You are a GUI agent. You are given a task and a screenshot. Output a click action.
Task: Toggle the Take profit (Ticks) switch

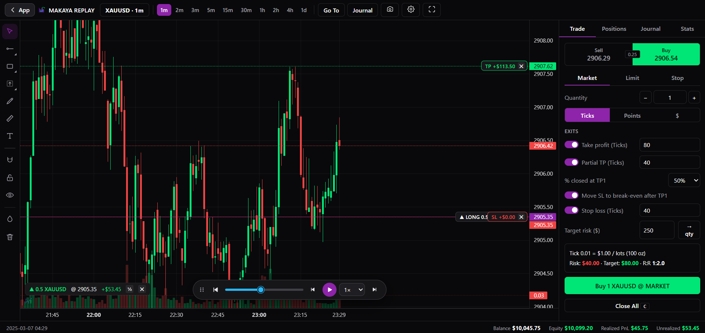coord(572,145)
